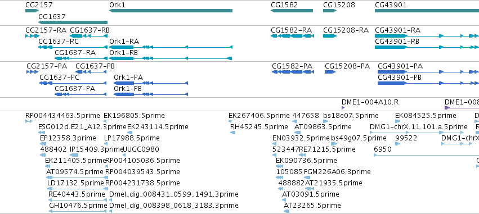Select the AT23265.5prime EST arrow

click(286, 211)
